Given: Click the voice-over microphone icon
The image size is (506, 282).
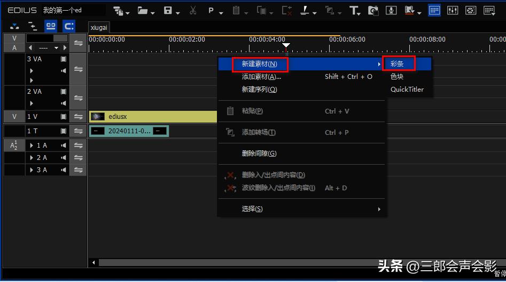Looking at the screenshot, I should (x=391, y=11).
